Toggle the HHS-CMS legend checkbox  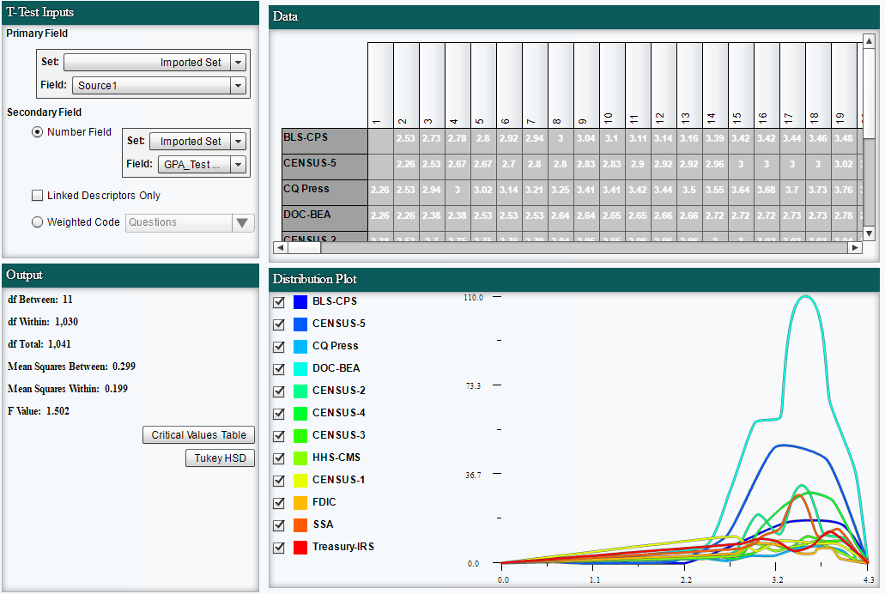pos(279,458)
